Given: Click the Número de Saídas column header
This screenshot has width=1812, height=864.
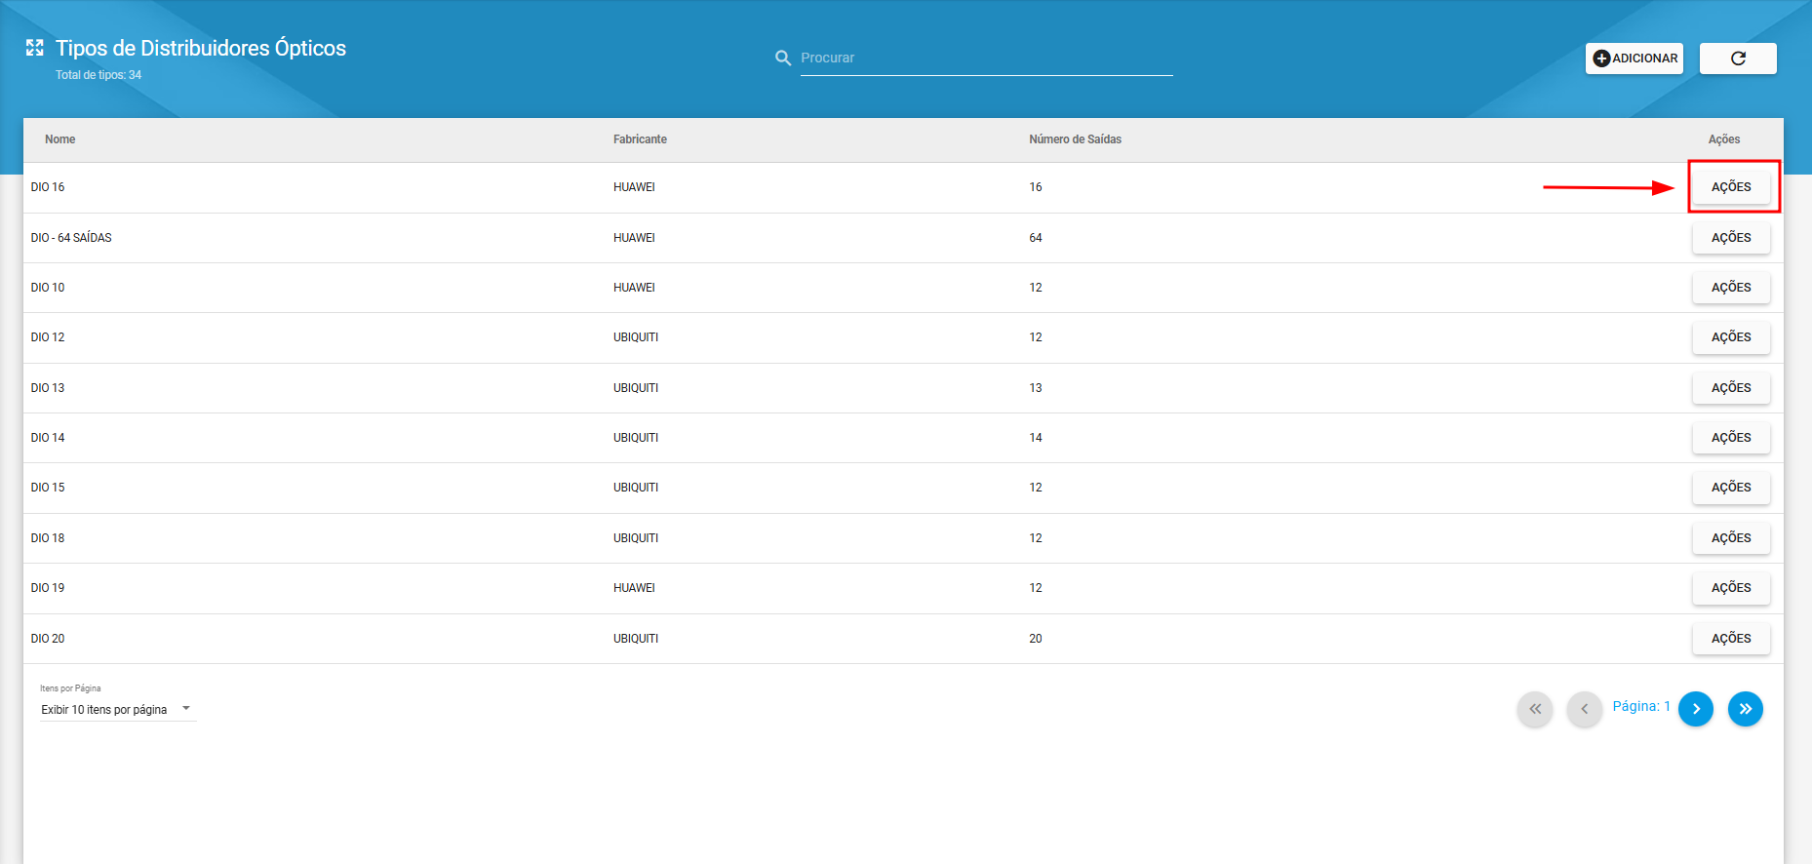Looking at the screenshot, I should coord(1075,139).
